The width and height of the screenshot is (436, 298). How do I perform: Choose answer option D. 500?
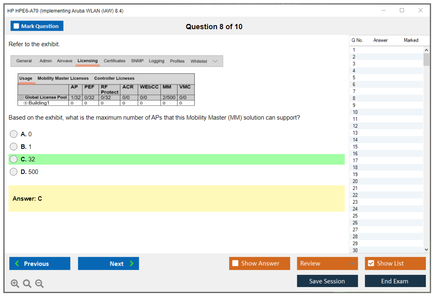[x=14, y=172]
